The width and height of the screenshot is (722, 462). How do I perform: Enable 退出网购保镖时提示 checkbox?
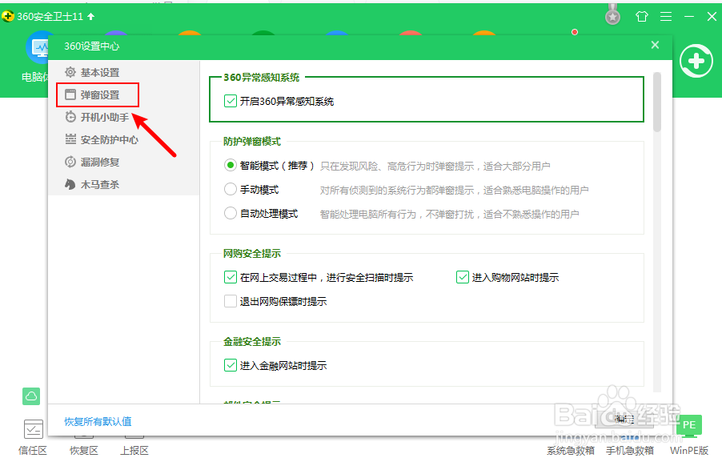[231, 301]
